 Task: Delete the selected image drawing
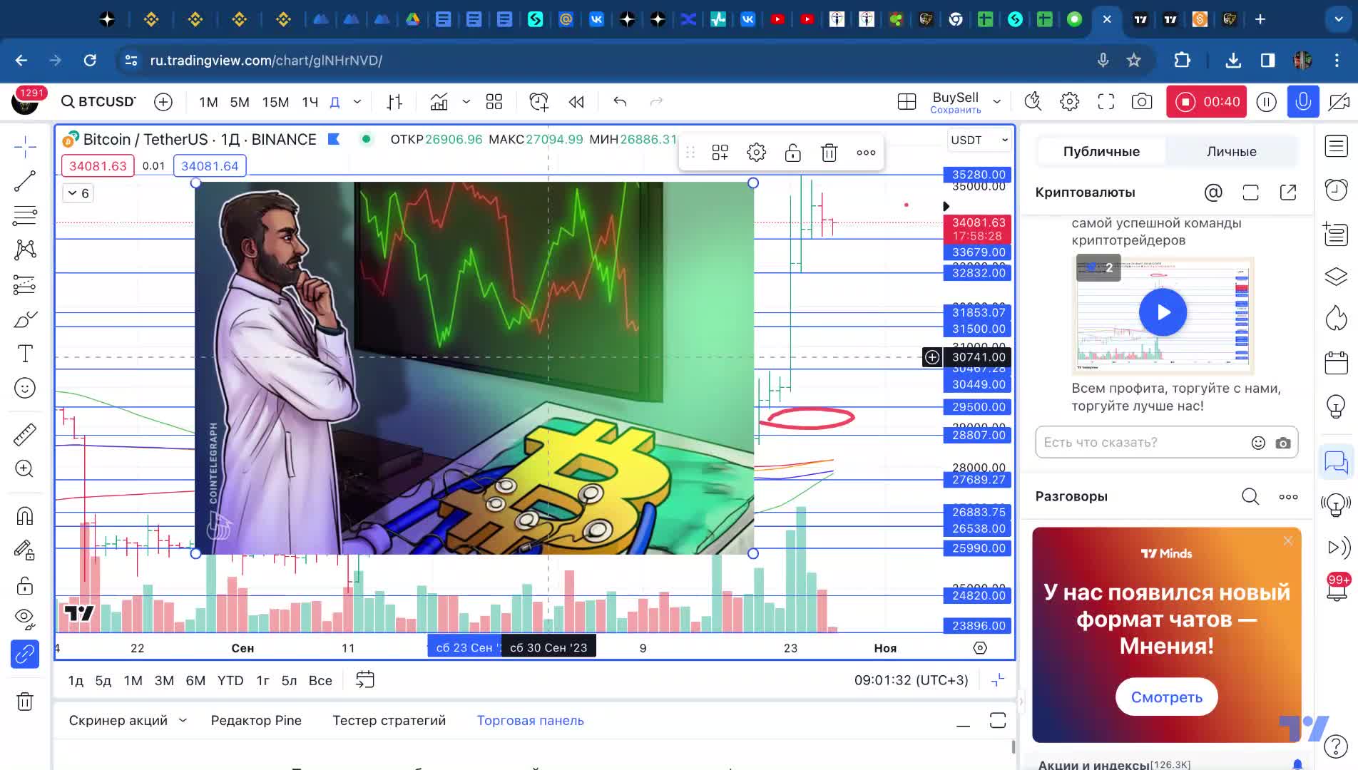tap(829, 153)
